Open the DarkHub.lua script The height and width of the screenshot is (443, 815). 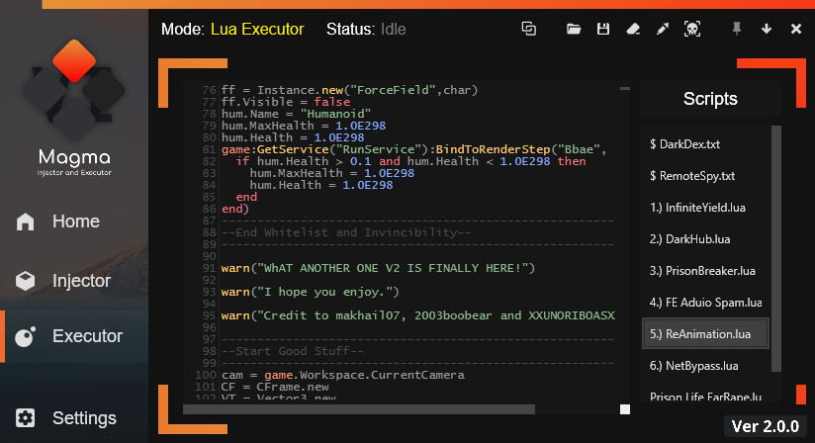click(689, 239)
